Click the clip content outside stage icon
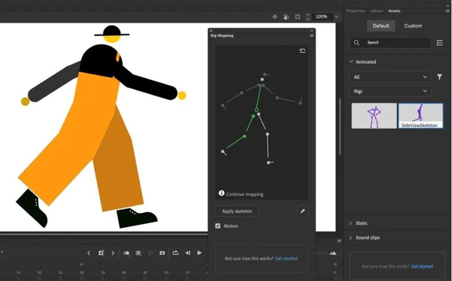This screenshot has height=281, width=452. (298, 17)
